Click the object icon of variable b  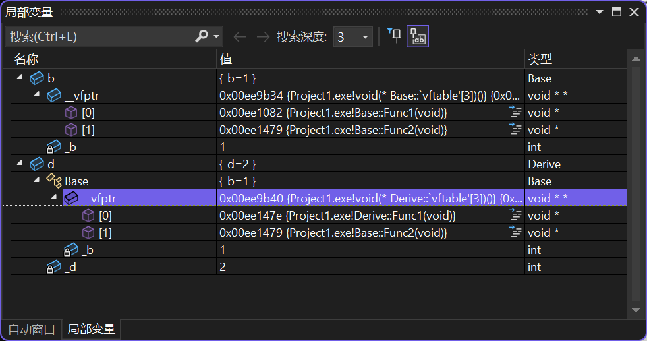coord(37,78)
